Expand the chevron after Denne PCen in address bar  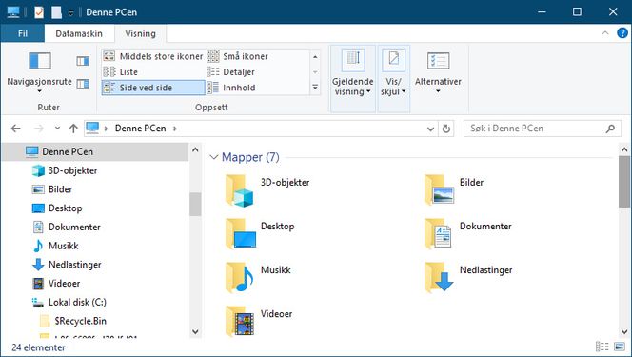tap(174, 129)
